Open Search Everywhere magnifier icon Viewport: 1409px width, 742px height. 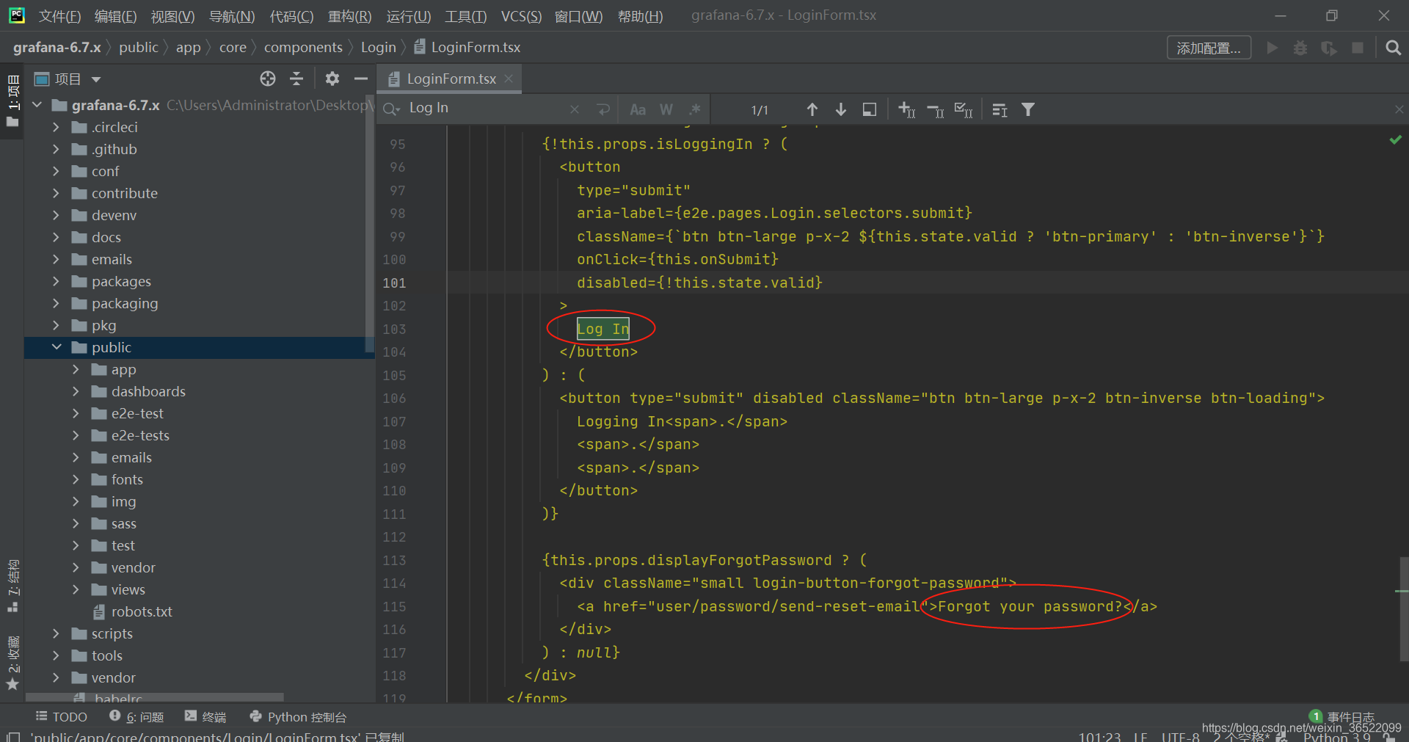point(1393,48)
